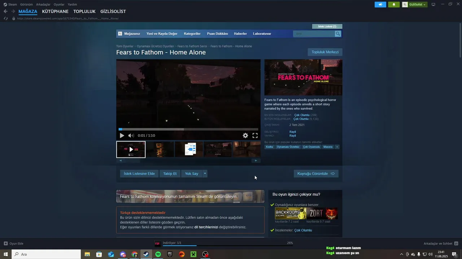
Task: Open İstek Listesi (2) button
Action: (x=327, y=26)
